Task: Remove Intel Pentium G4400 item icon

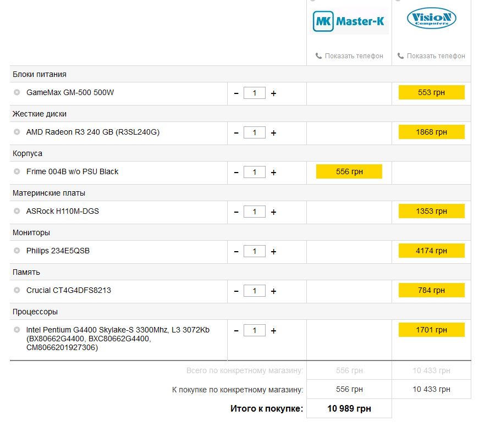Action: click(17, 330)
